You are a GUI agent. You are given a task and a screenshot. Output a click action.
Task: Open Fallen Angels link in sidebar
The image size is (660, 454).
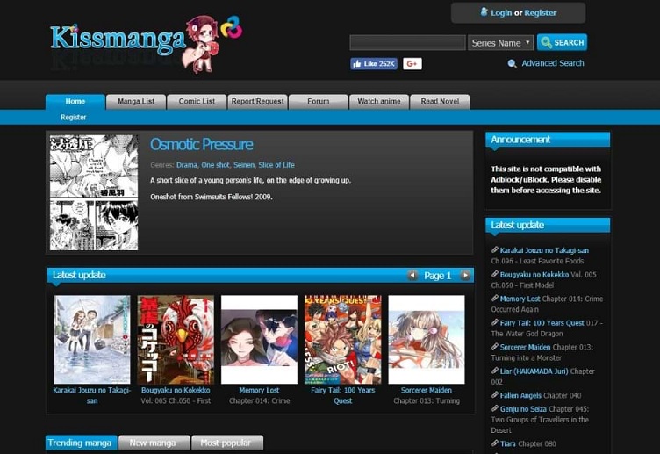coord(520,395)
